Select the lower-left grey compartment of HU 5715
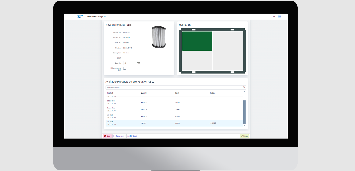 click(197, 61)
